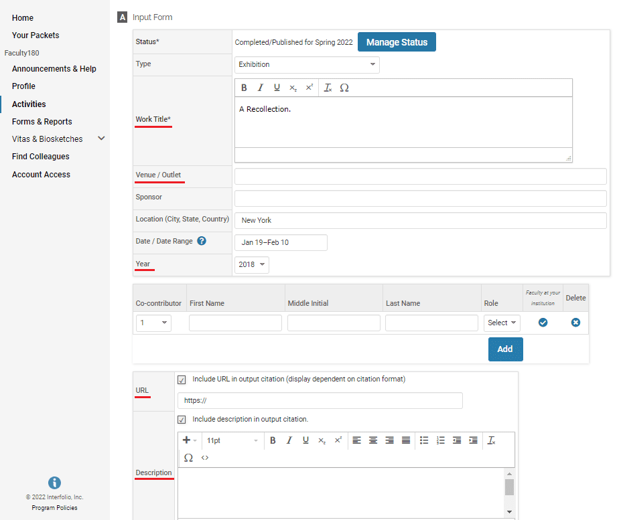Align text right in Description editor

click(x=389, y=440)
